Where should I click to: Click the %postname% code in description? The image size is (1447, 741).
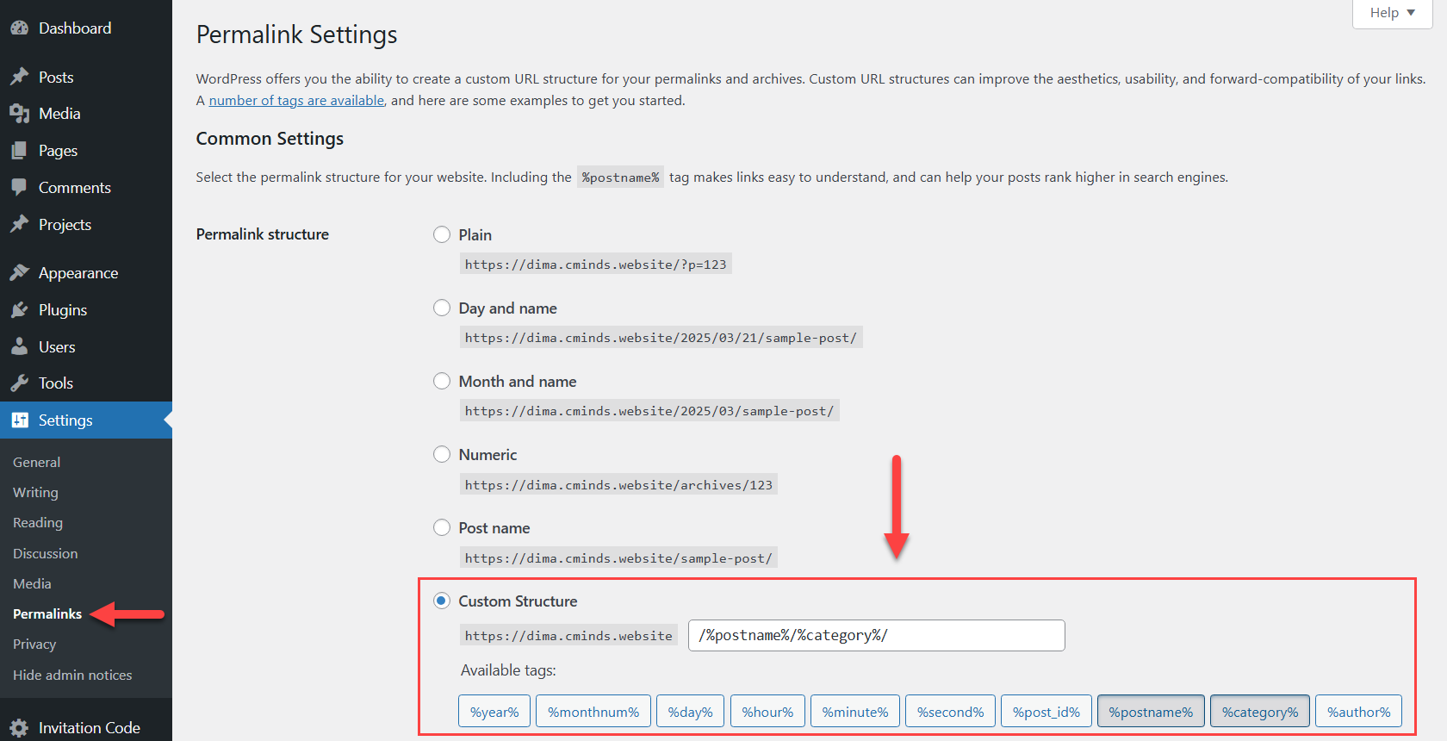pyautogui.click(x=620, y=177)
